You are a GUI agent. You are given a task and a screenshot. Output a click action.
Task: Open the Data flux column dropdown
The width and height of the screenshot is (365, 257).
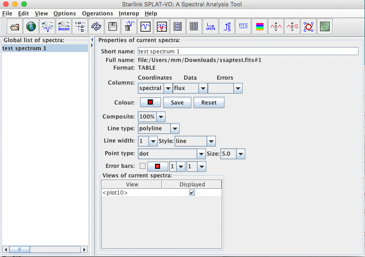point(203,88)
